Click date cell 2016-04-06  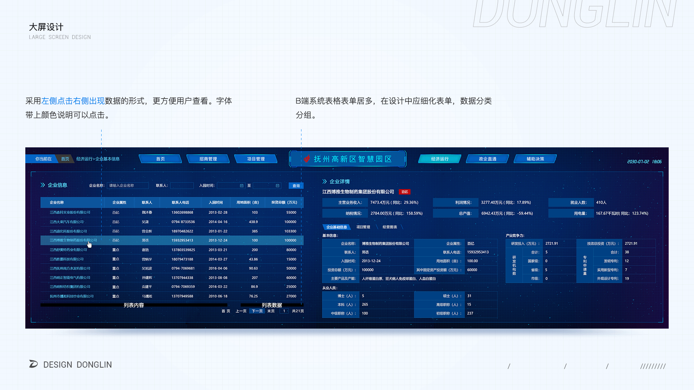(218, 268)
